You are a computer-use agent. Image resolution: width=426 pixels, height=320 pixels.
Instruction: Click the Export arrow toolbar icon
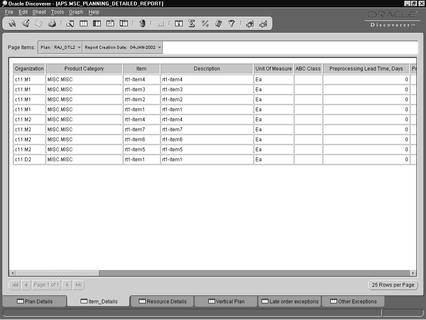point(250,24)
